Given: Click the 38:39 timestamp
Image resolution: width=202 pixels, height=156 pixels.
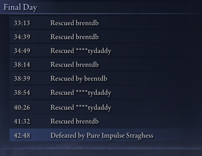Looking at the screenshot, I should tap(22, 79).
